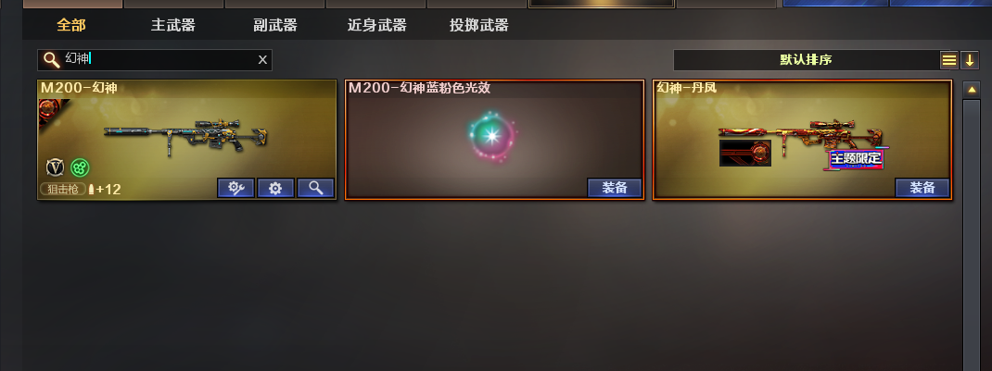Open the 投掷武器 tab
The image size is (992, 371).
coord(479,25)
